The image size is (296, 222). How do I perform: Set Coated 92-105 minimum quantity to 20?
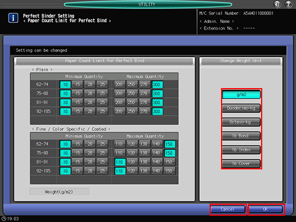pyautogui.click(x=90, y=171)
